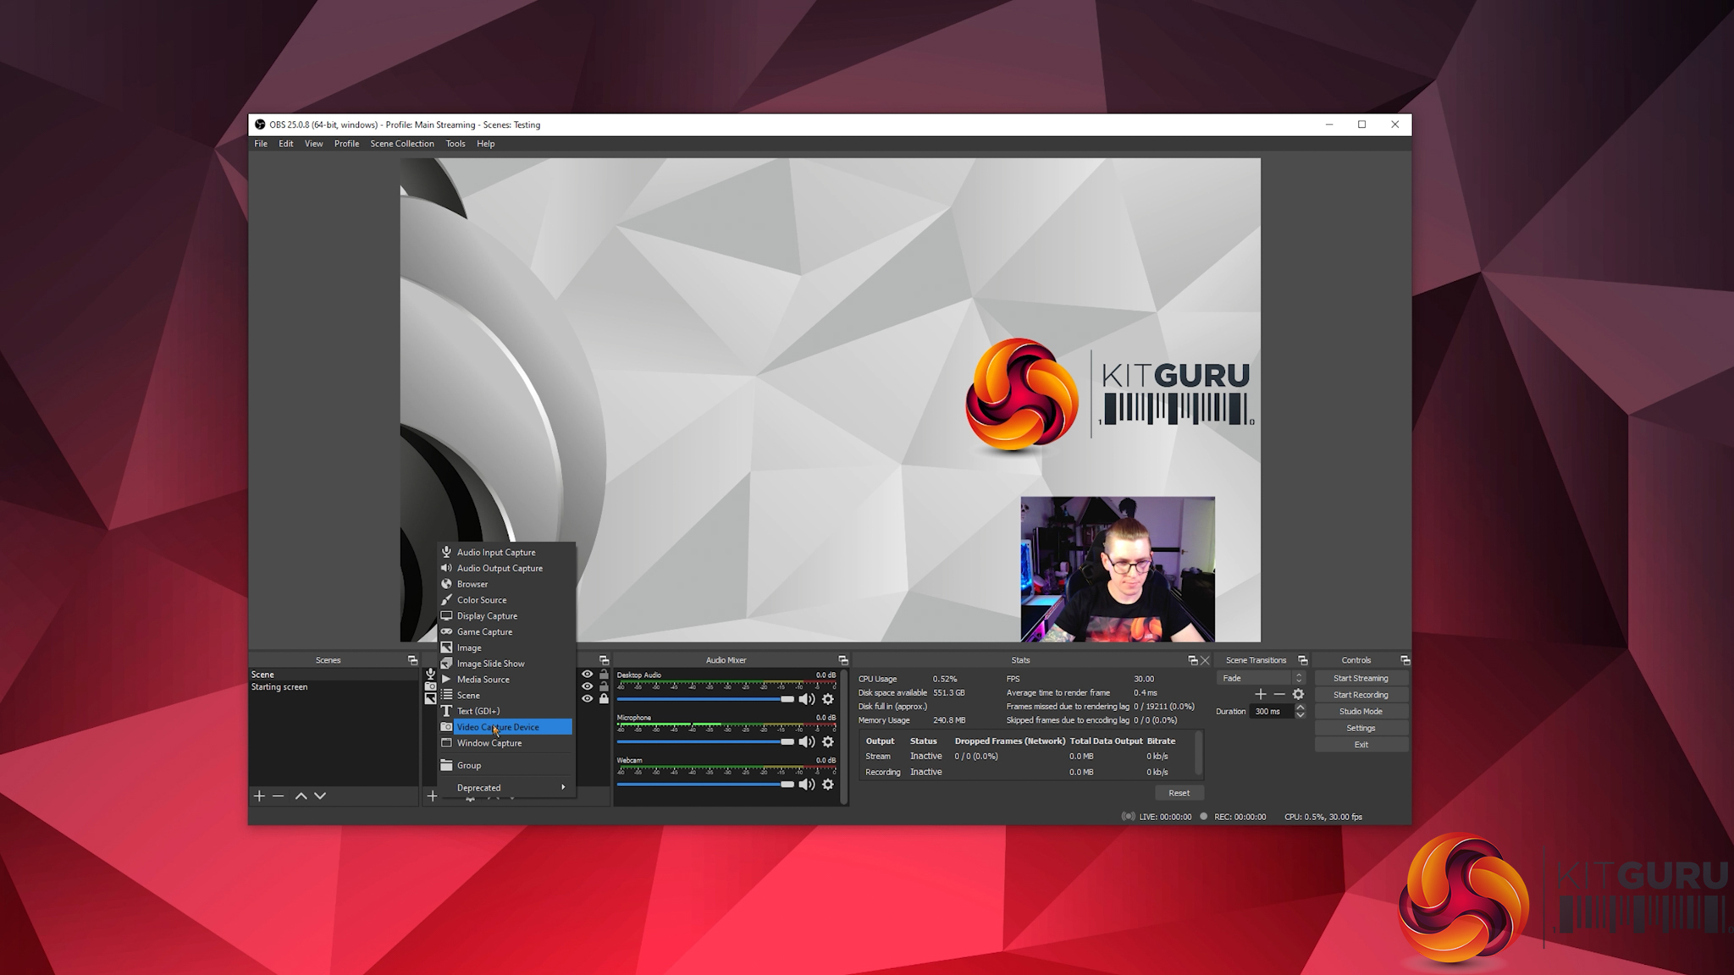This screenshot has height=975, width=1734.
Task: Adjust the Microphone volume slider handle
Action: tap(787, 742)
